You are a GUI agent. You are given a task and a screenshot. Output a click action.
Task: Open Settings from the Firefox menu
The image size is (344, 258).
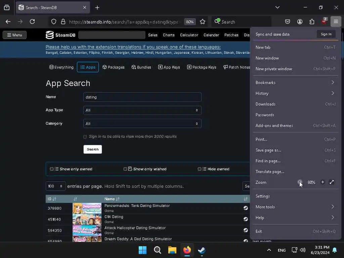pos(295,196)
